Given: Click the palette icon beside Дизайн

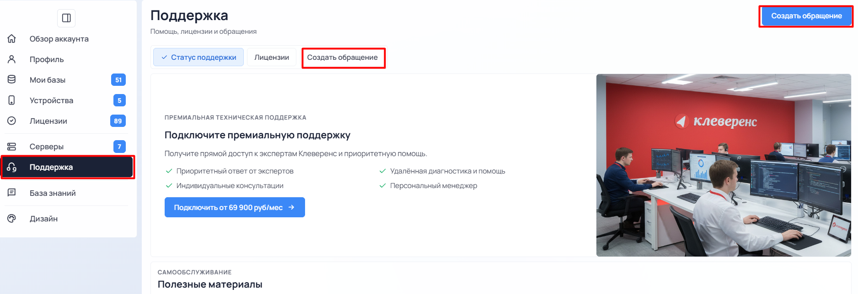Looking at the screenshot, I should coord(12,219).
